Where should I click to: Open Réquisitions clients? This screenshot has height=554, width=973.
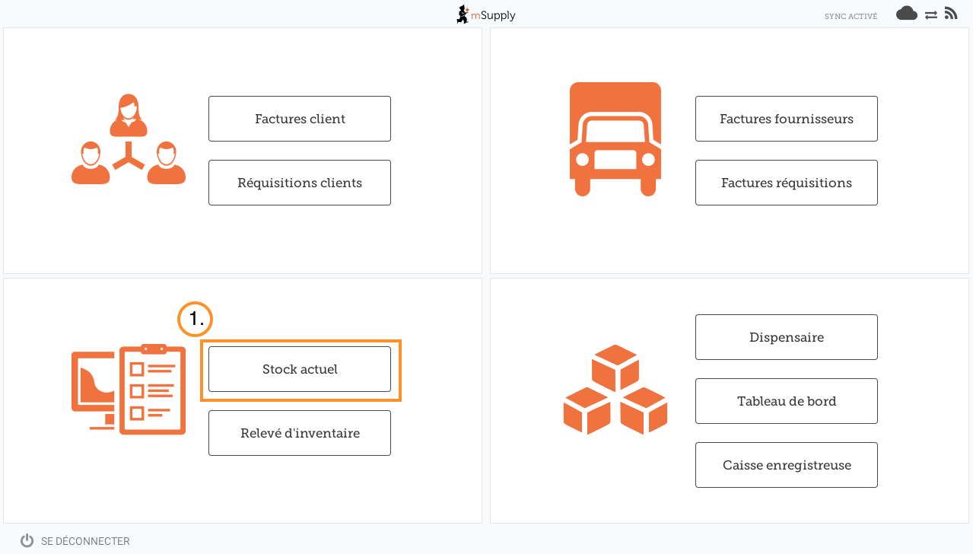coord(300,183)
